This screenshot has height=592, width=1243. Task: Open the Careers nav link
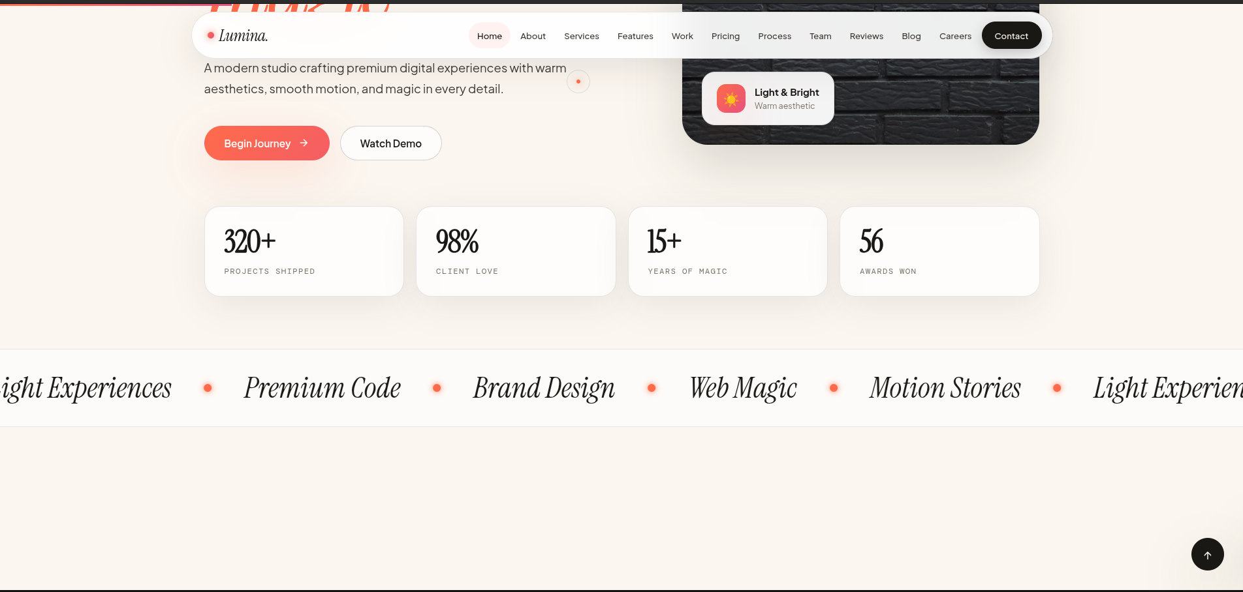tap(955, 36)
